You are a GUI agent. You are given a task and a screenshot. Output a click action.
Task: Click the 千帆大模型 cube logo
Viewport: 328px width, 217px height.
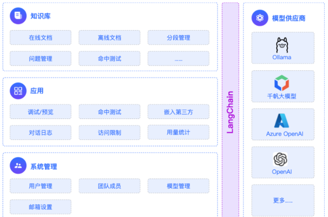pos(282,83)
